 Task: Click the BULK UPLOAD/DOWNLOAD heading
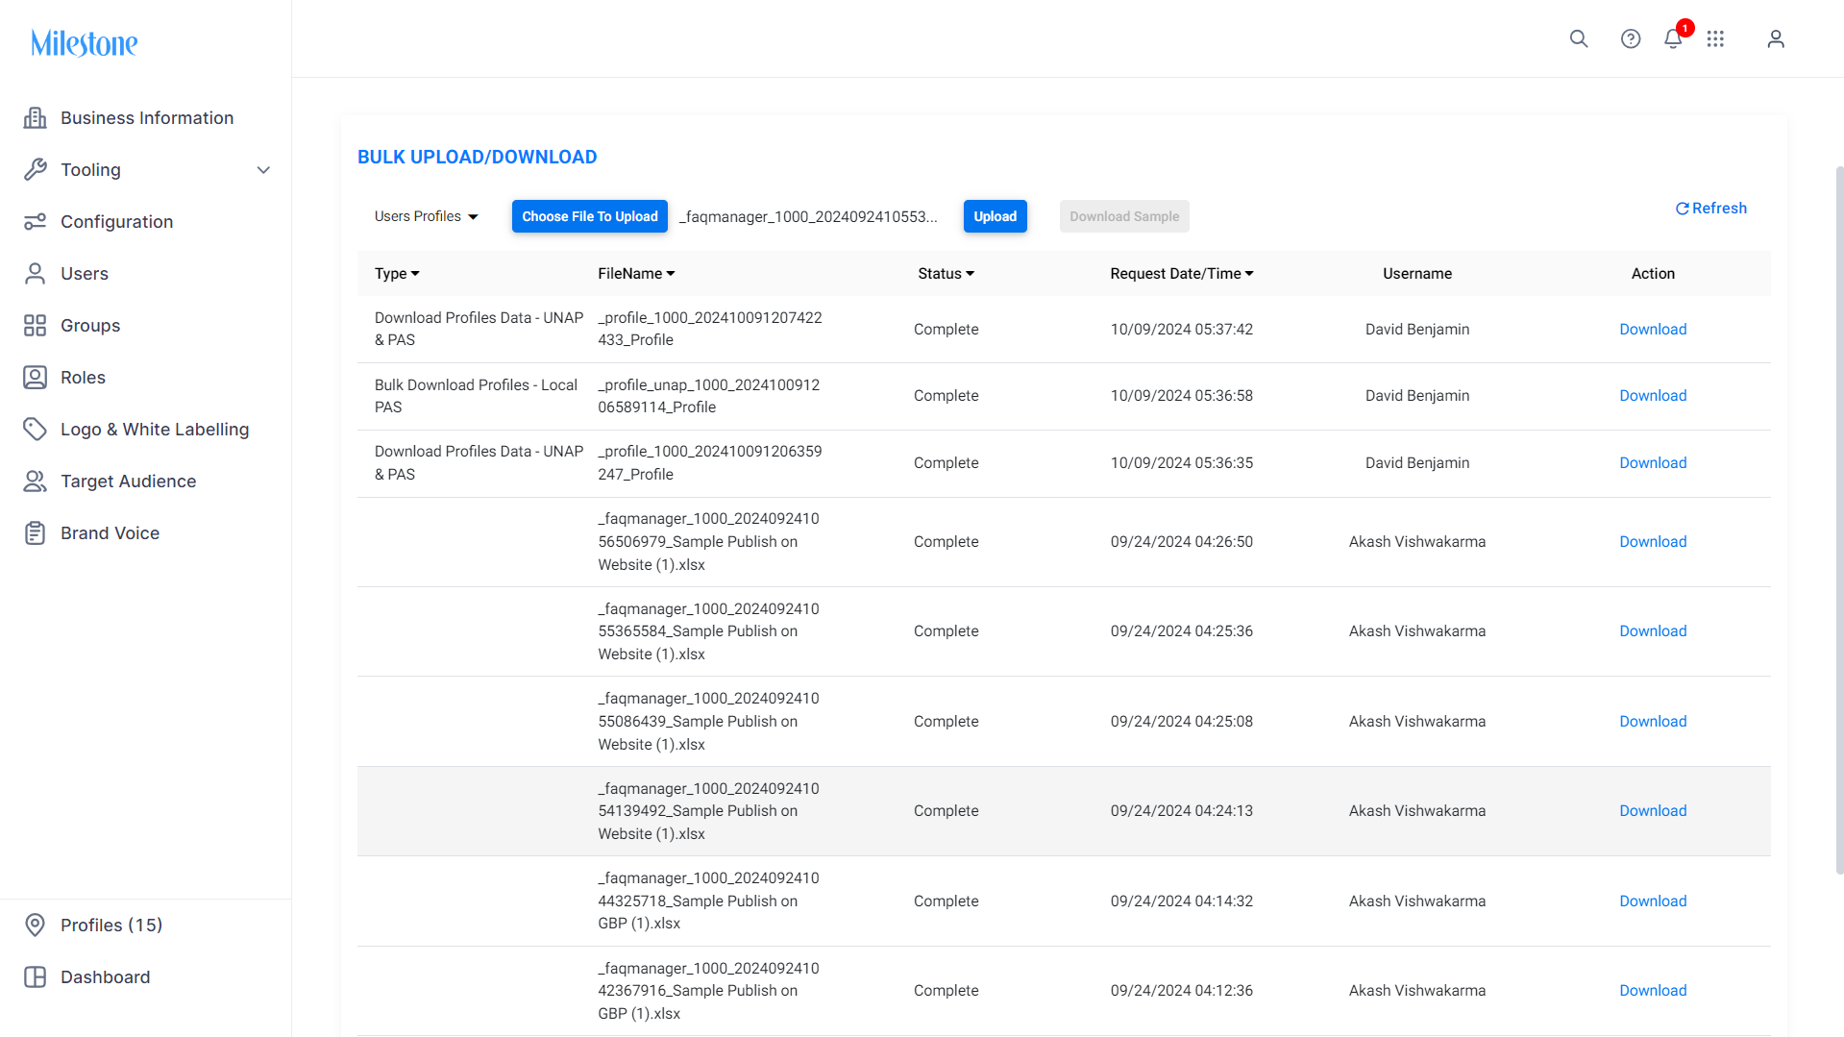coord(478,157)
